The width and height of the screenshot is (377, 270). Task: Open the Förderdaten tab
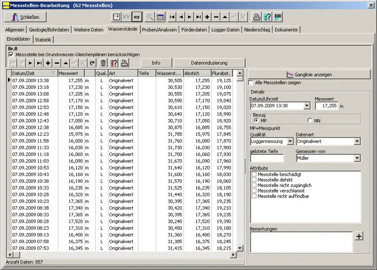[x=194, y=30]
